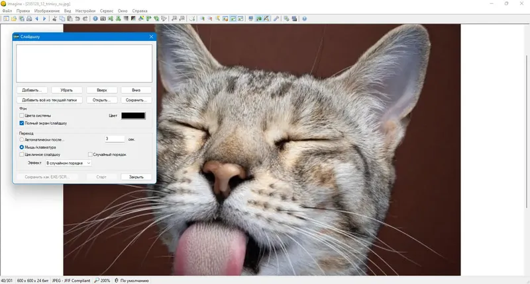Click the Закрыть button
Screen dimensions: 530x284
tap(136, 177)
